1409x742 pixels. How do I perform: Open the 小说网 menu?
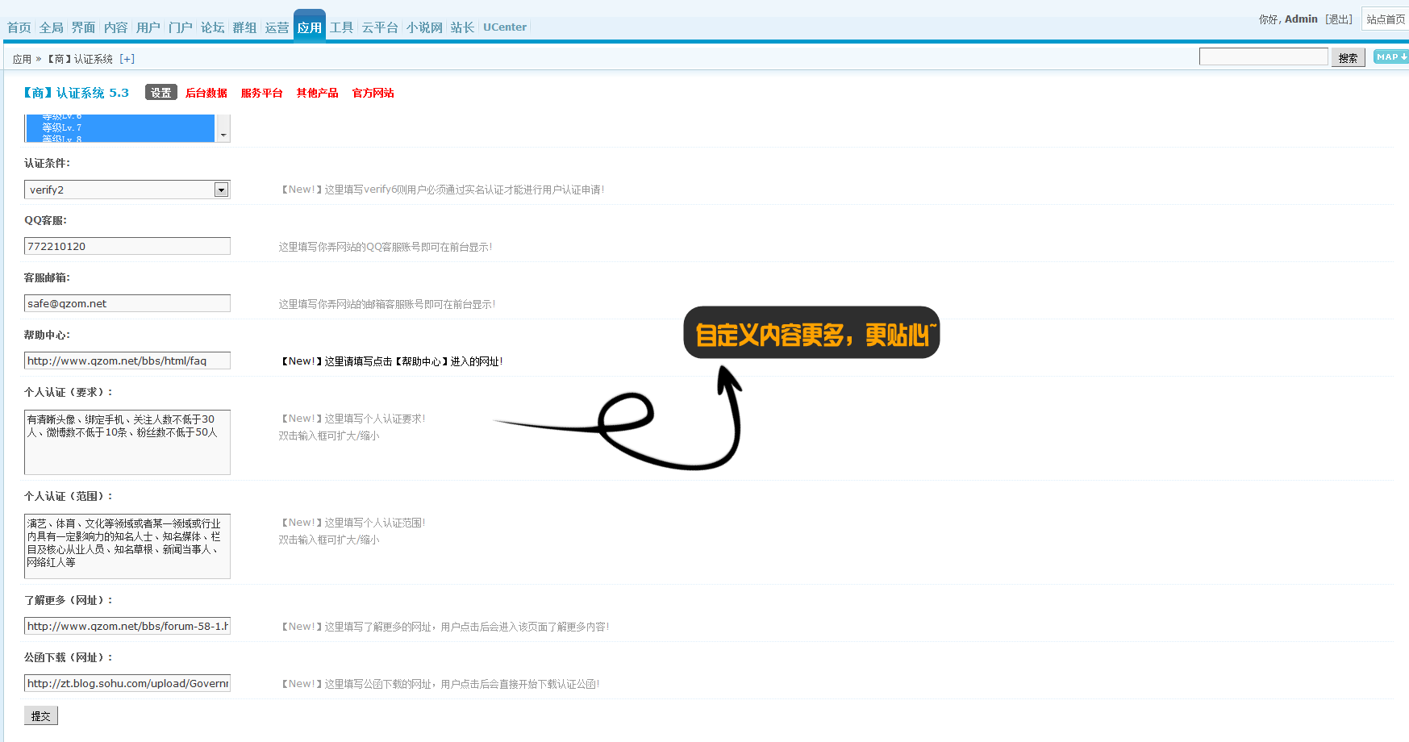click(x=425, y=27)
